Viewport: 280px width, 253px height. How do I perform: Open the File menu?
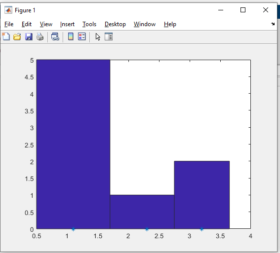tap(9, 24)
